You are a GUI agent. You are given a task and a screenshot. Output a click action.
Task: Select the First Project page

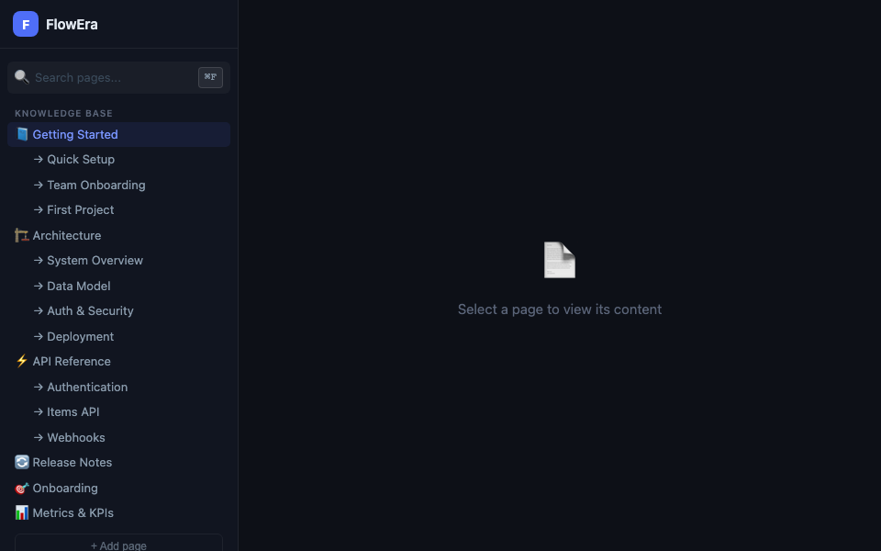coord(81,209)
